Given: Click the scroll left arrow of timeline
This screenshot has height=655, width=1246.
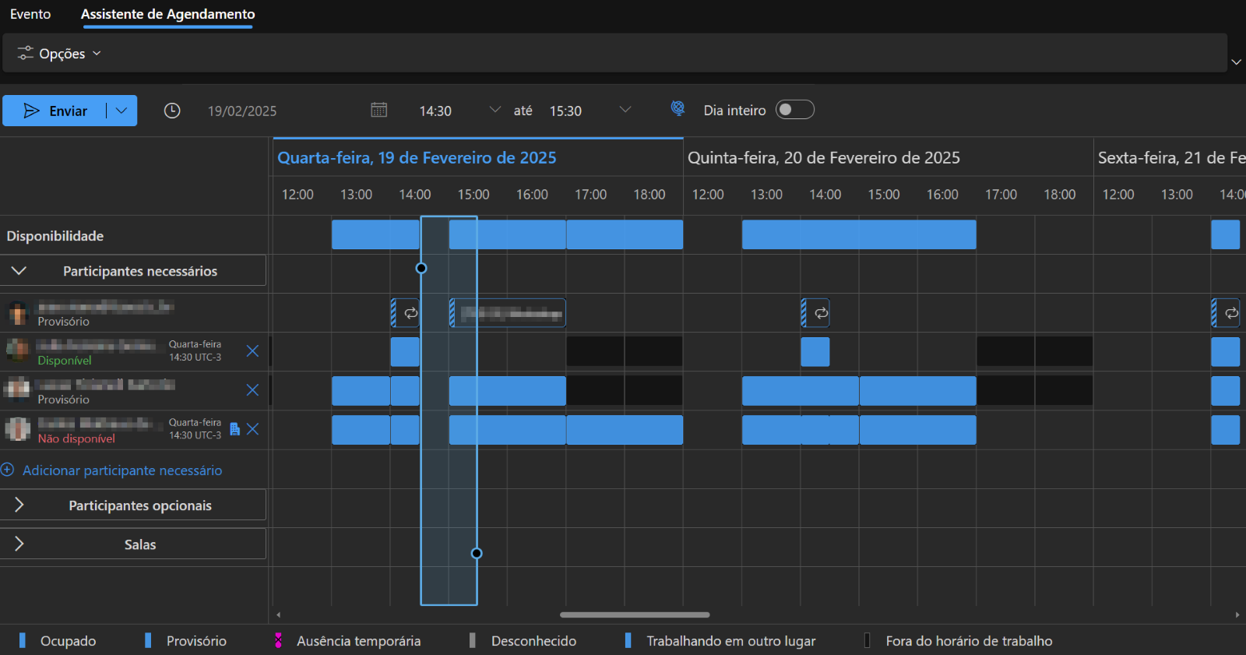Looking at the screenshot, I should pyautogui.click(x=278, y=615).
